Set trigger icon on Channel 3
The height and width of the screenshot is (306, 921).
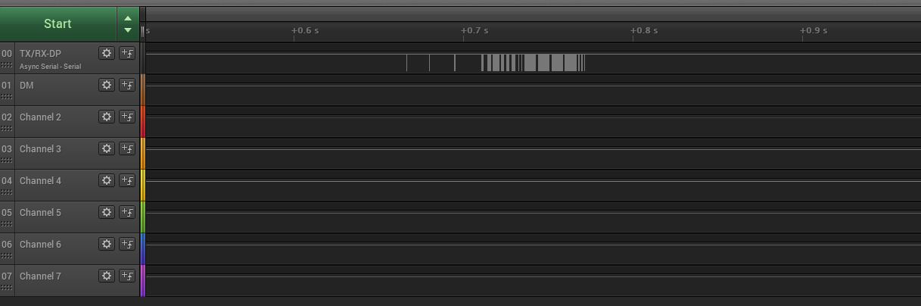[x=127, y=148]
